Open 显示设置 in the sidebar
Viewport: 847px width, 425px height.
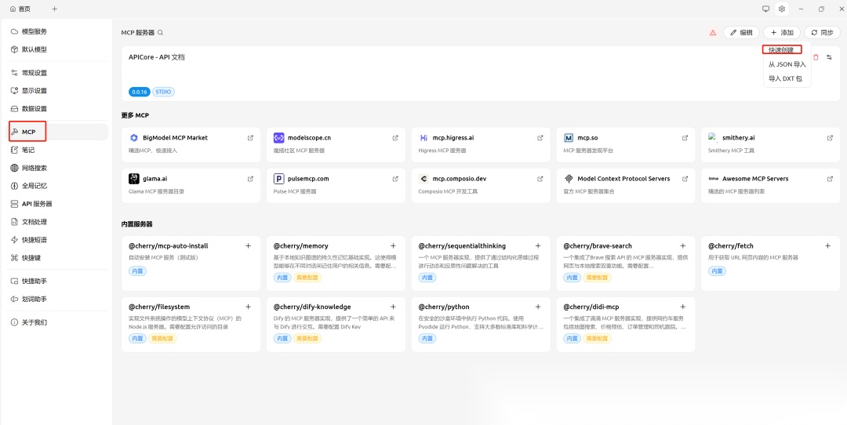pyautogui.click(x=57, y=91)
